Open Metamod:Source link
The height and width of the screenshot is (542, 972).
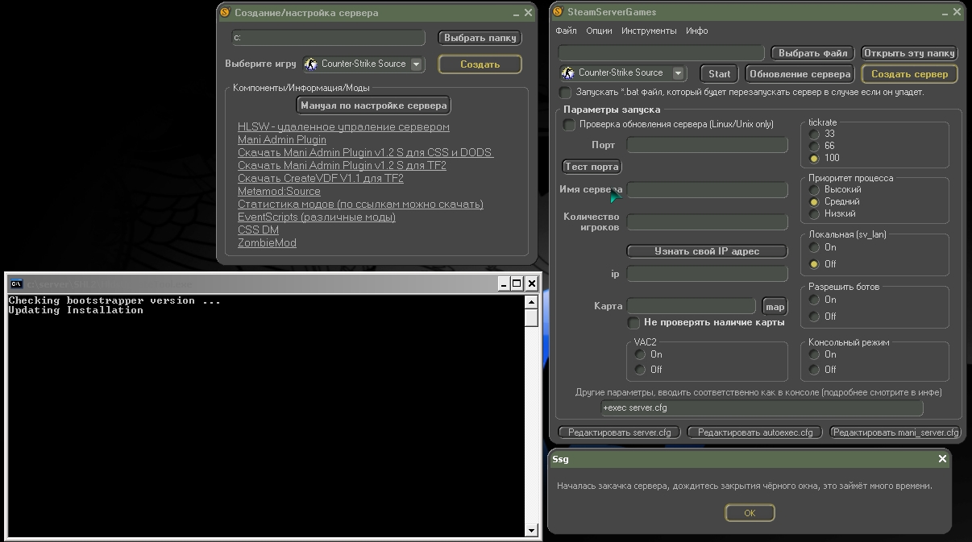279,192
